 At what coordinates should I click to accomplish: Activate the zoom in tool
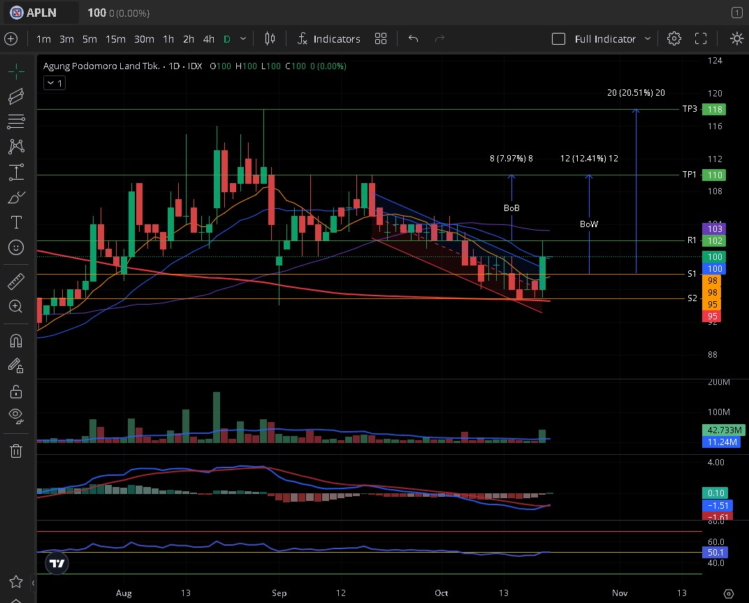(16, 306)
